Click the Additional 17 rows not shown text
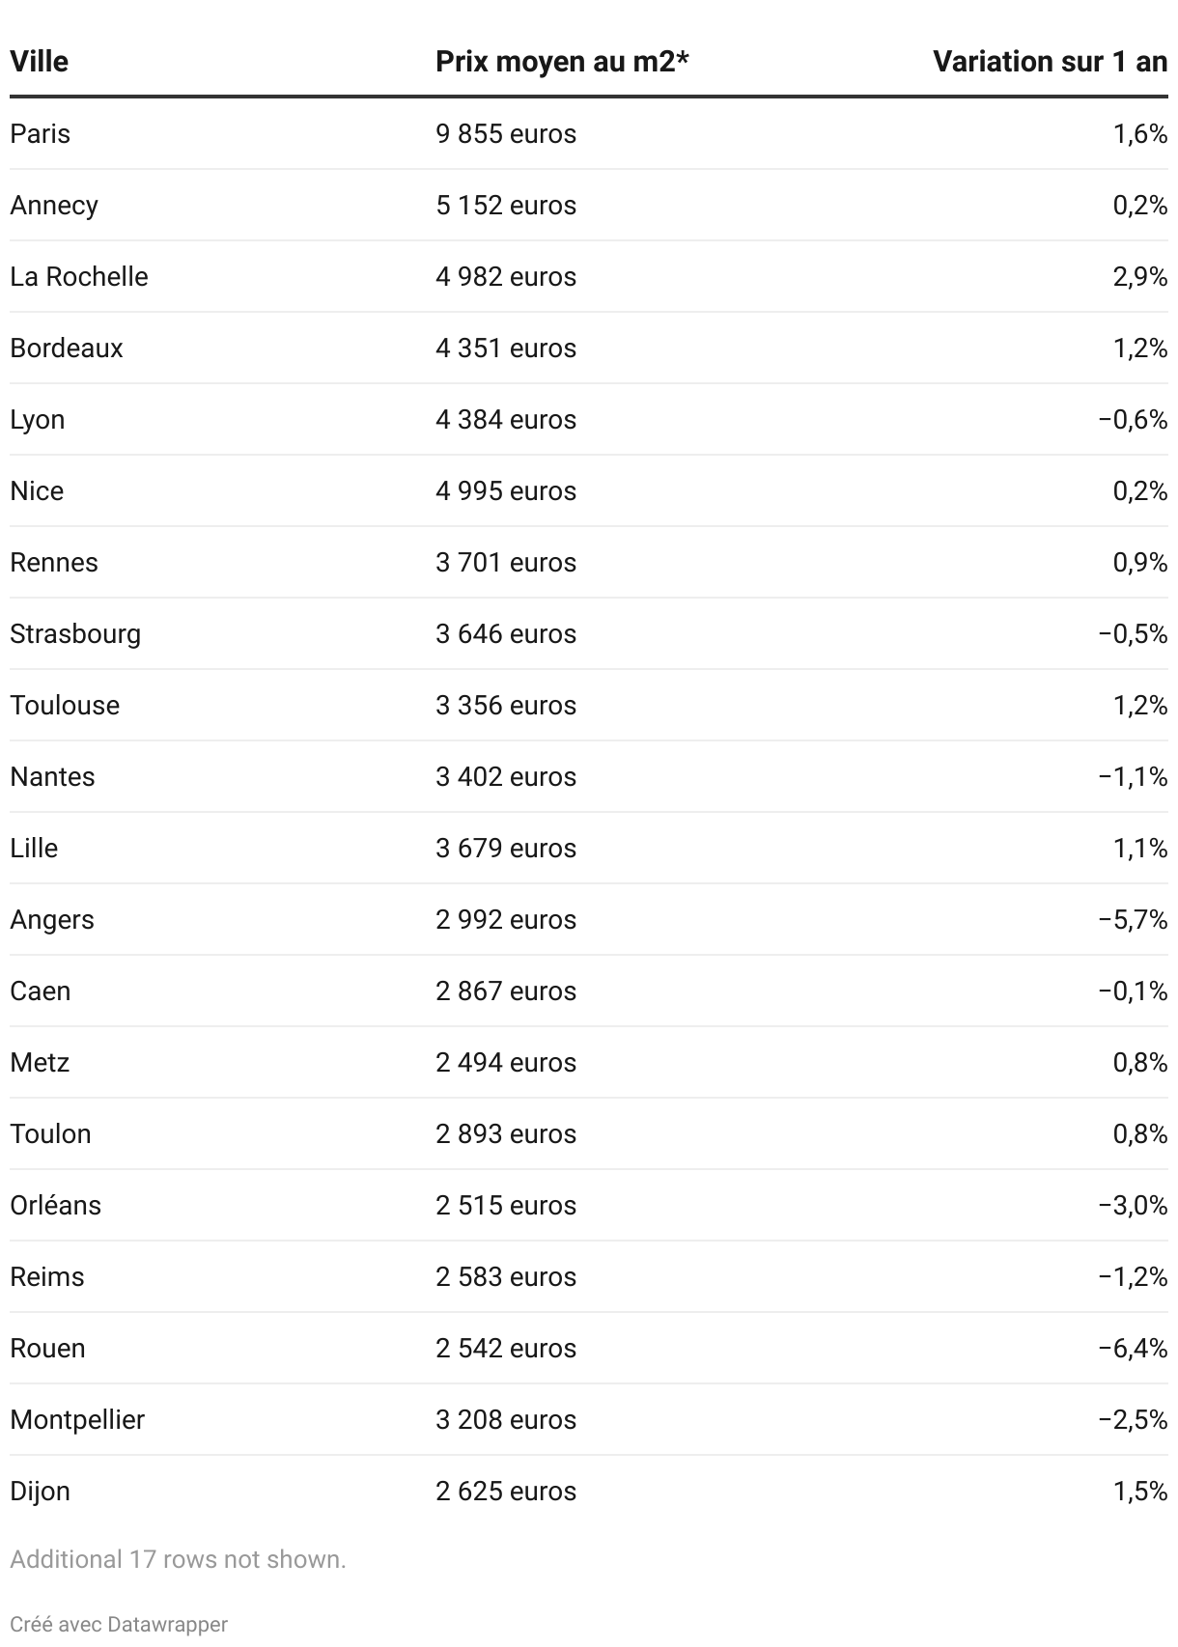The image size is (1178, 1647). 178,1559
